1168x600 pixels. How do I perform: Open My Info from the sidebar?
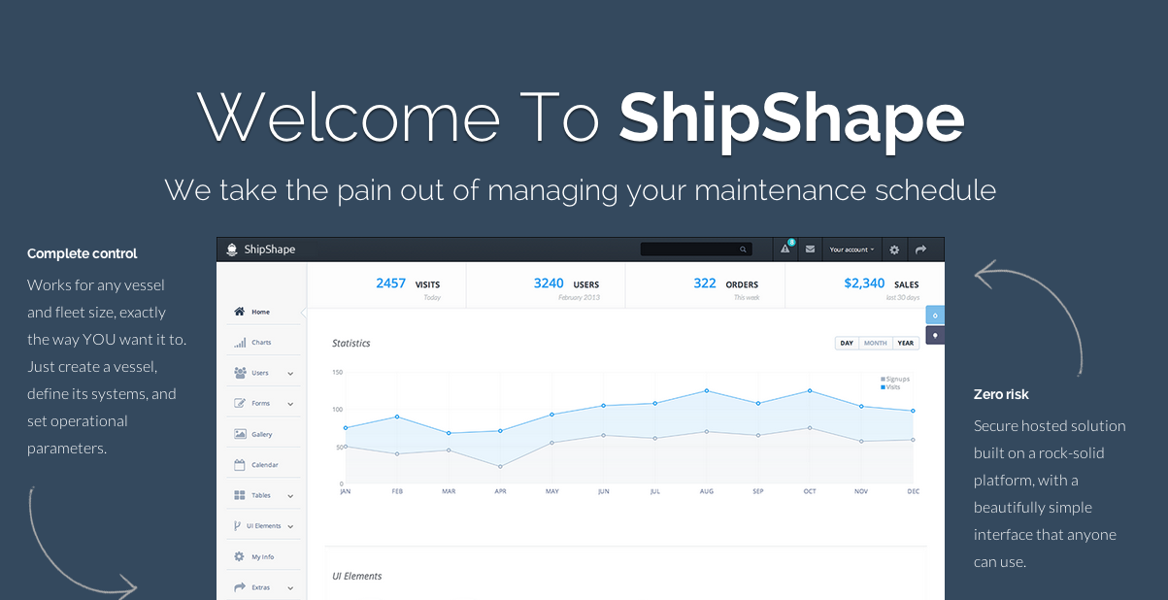[262, 557]
